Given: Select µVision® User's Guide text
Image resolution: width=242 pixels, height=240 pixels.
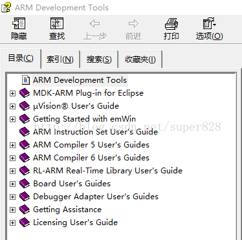Looking at the screenshot, I should [76, 106].
